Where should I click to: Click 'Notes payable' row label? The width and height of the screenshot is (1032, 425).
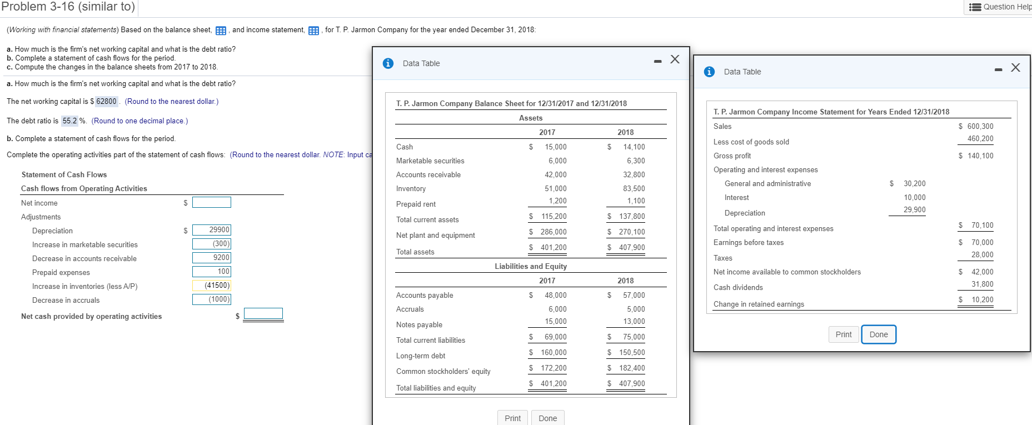coord(419,325)
